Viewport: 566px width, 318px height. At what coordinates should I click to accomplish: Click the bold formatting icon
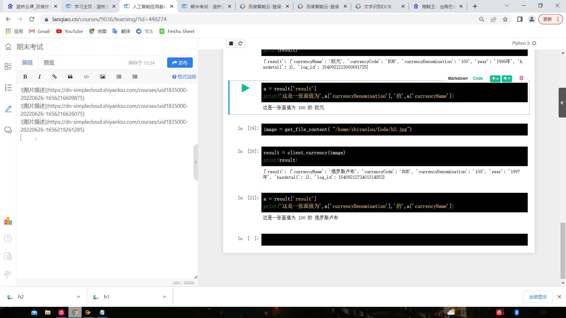(x=25, y=77)
